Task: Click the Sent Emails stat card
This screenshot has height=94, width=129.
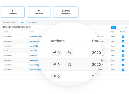Action: click(x=13, y=12)
